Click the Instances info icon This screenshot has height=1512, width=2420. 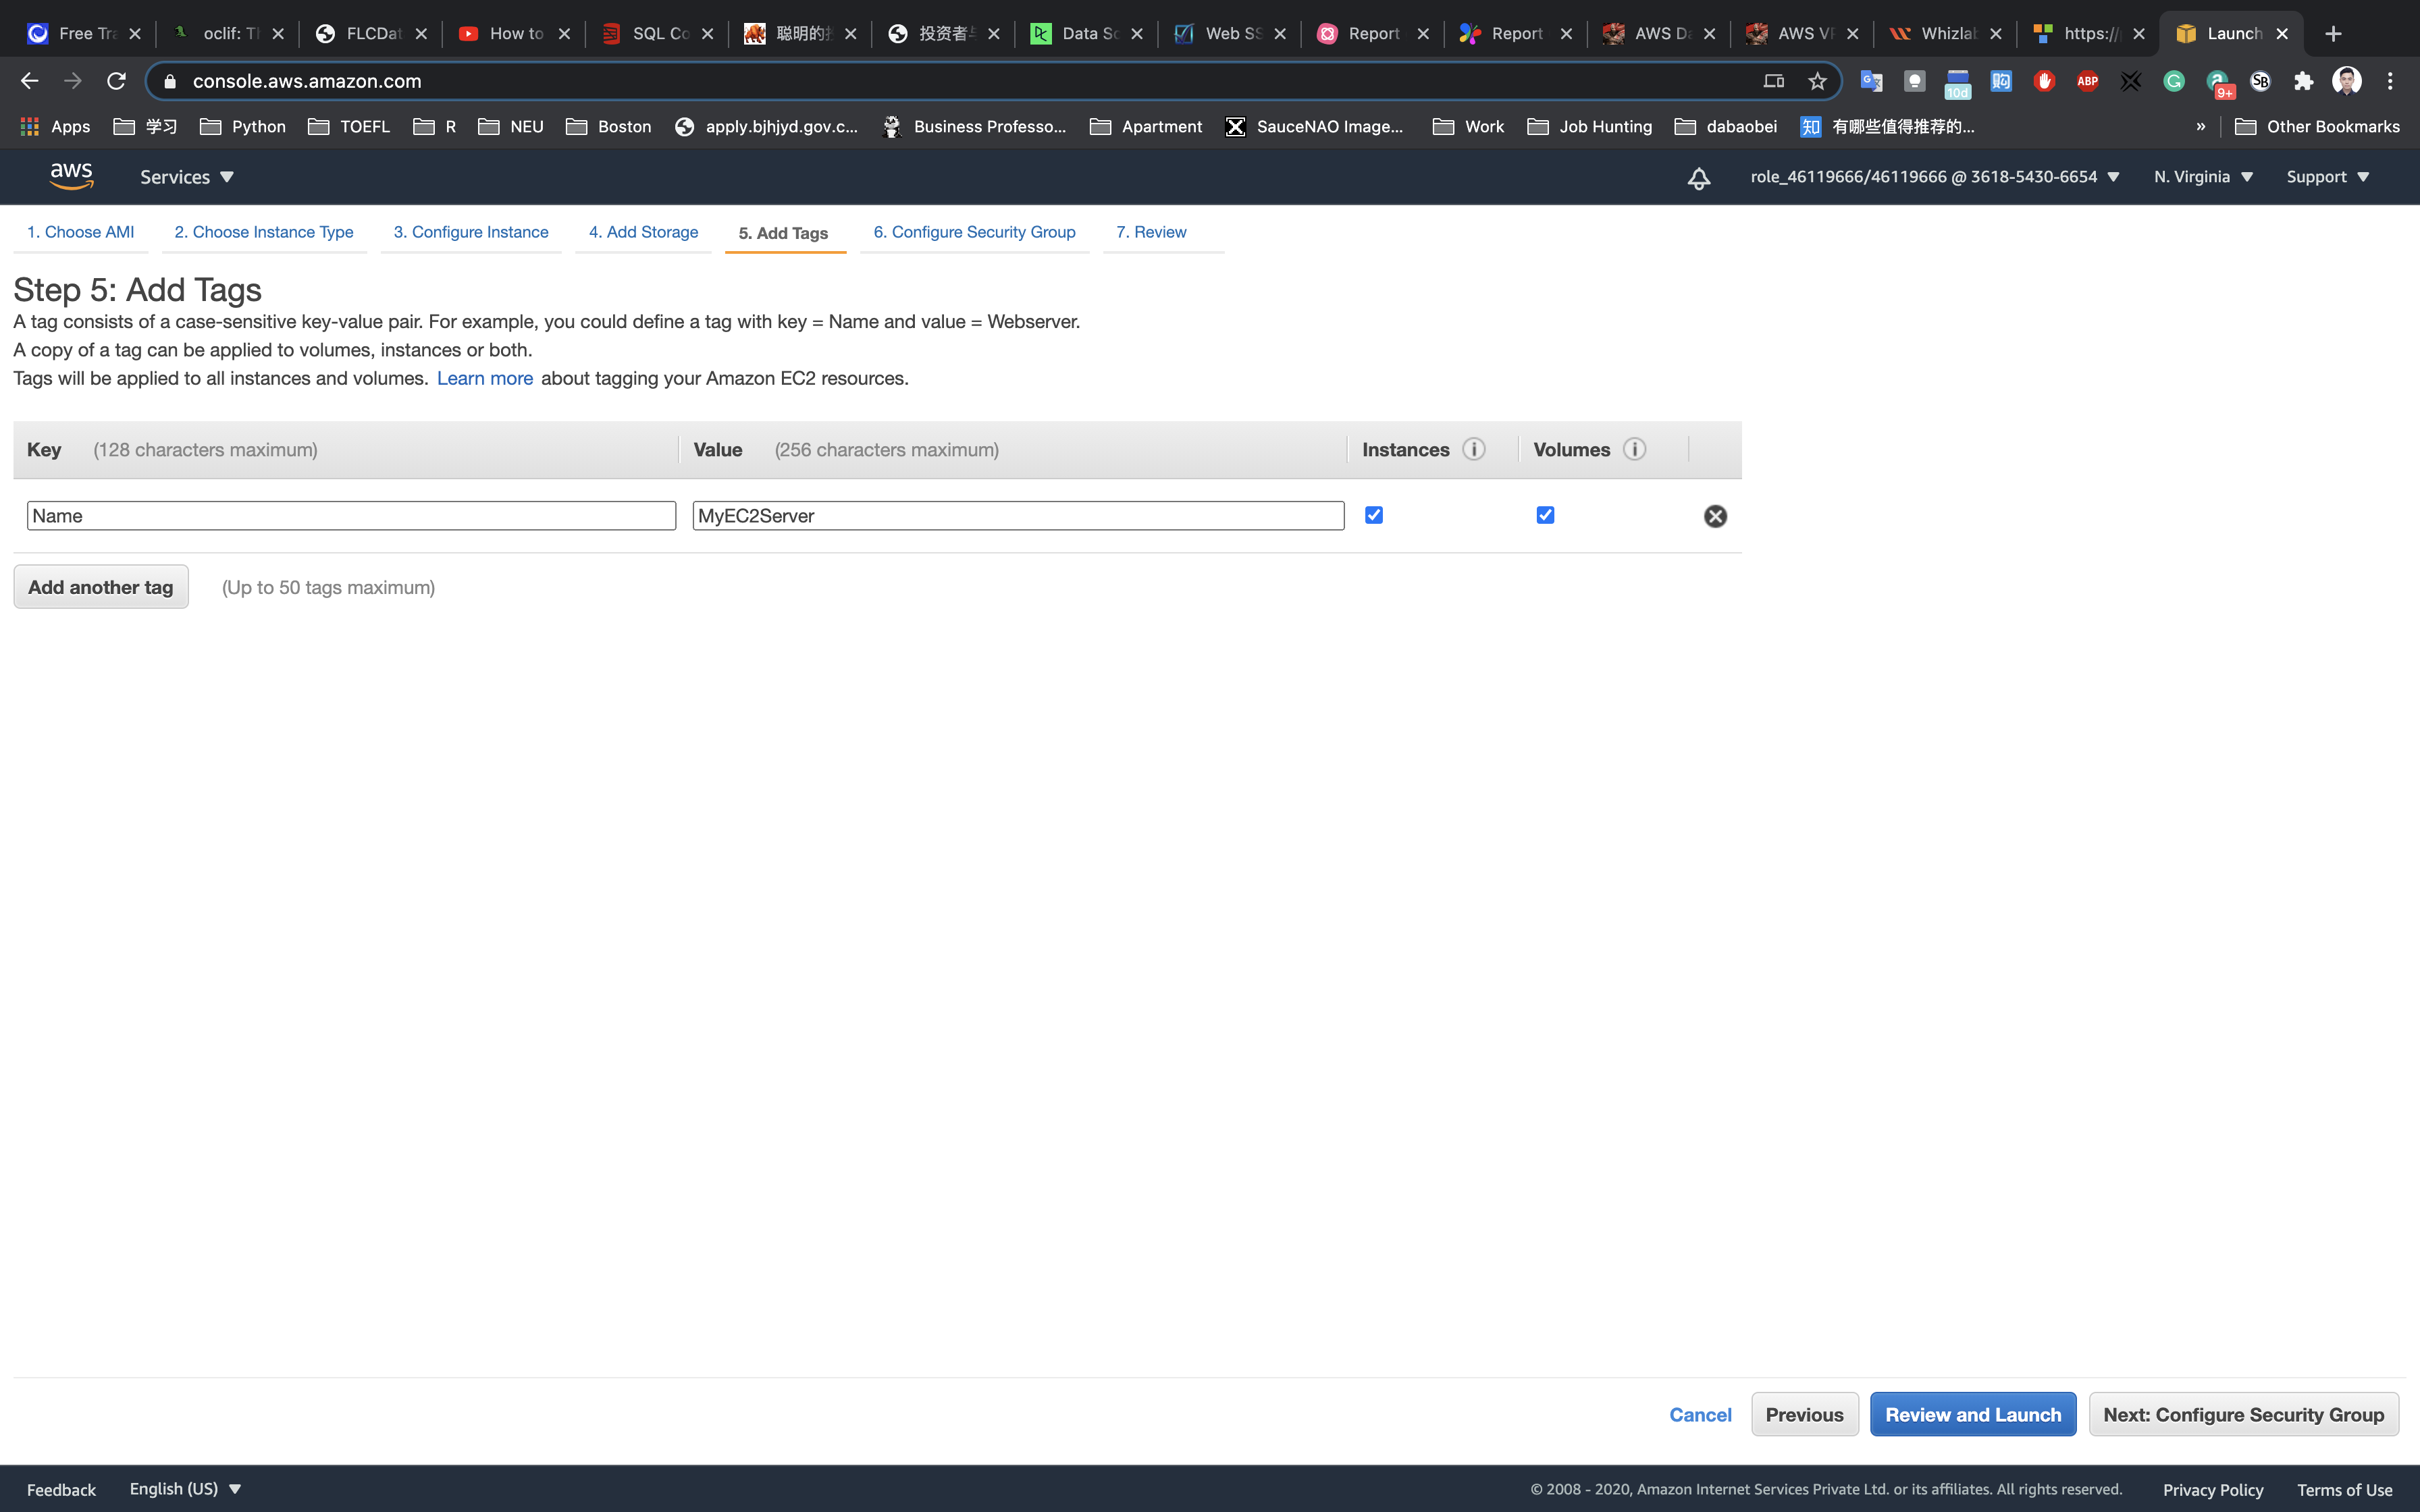coord(1473,449)
